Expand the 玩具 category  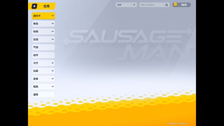coord(44,71)
